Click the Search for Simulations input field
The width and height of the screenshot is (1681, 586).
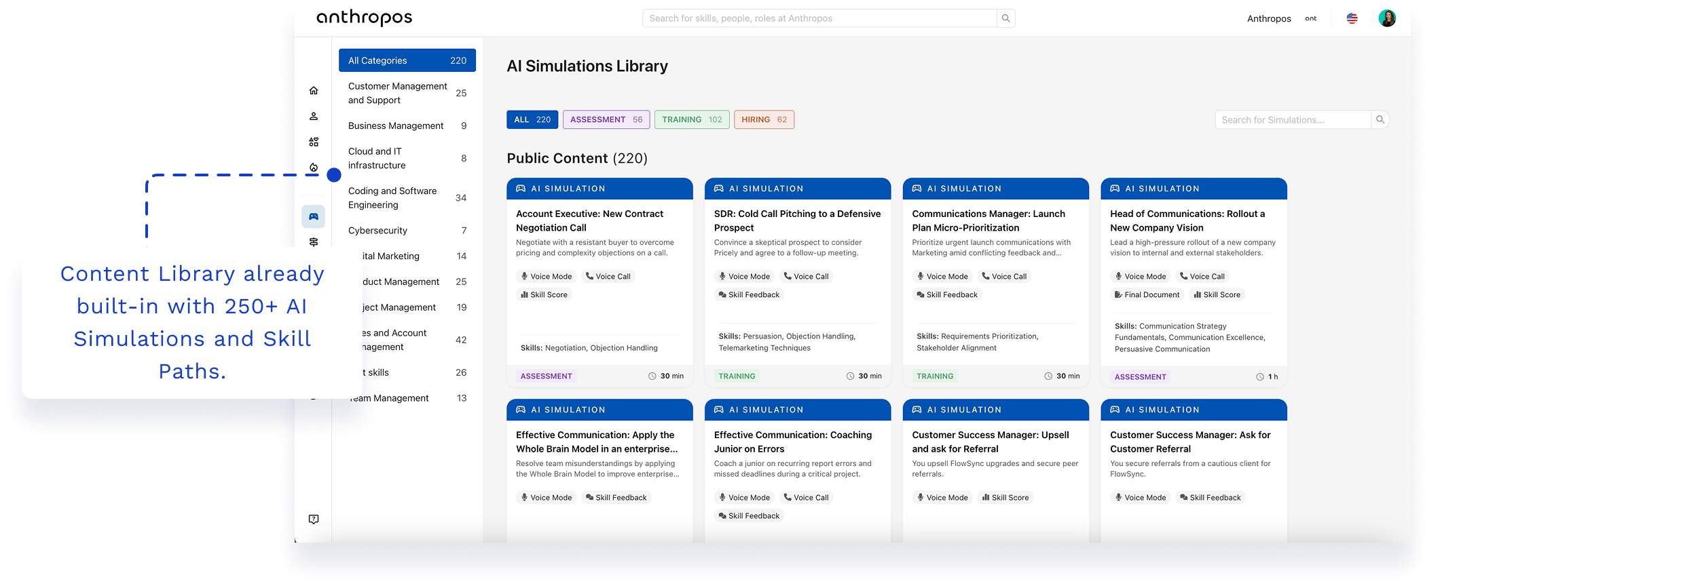click(x=1292, y=120)
